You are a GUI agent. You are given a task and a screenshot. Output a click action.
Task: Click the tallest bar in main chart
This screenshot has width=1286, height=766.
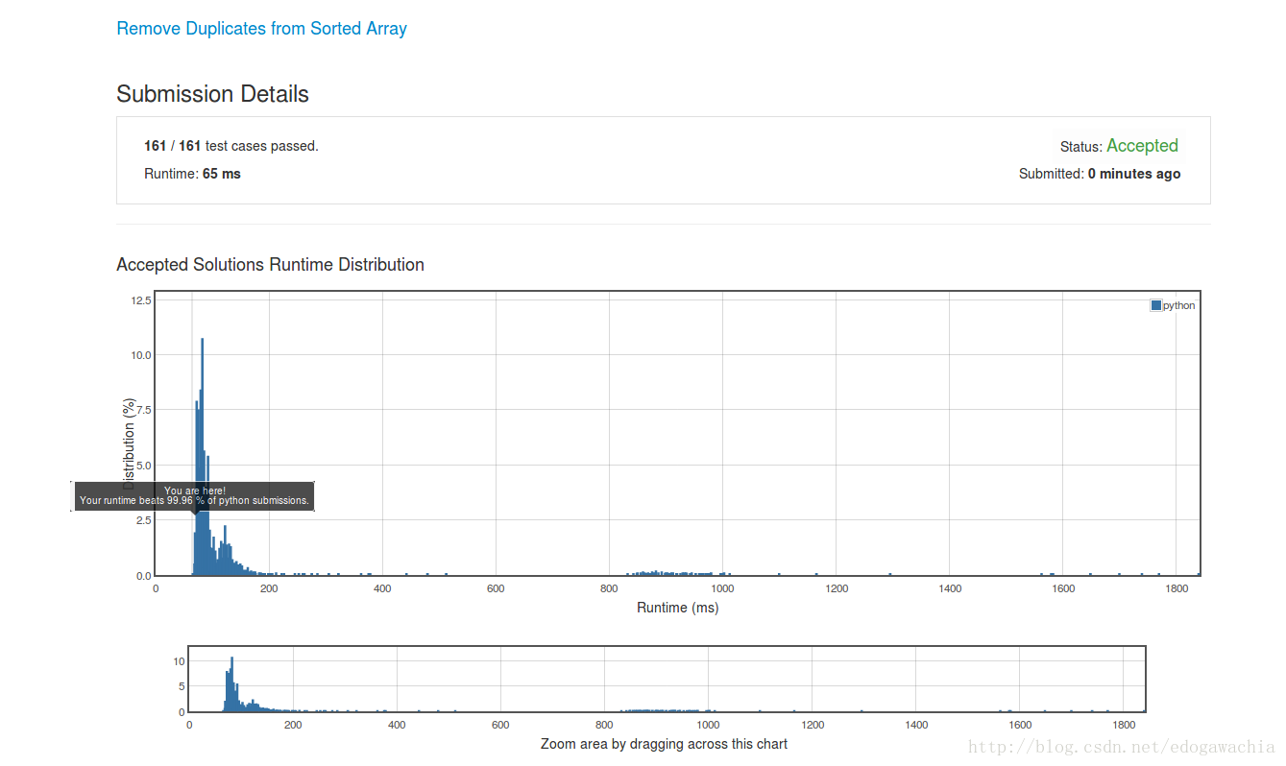202,456
